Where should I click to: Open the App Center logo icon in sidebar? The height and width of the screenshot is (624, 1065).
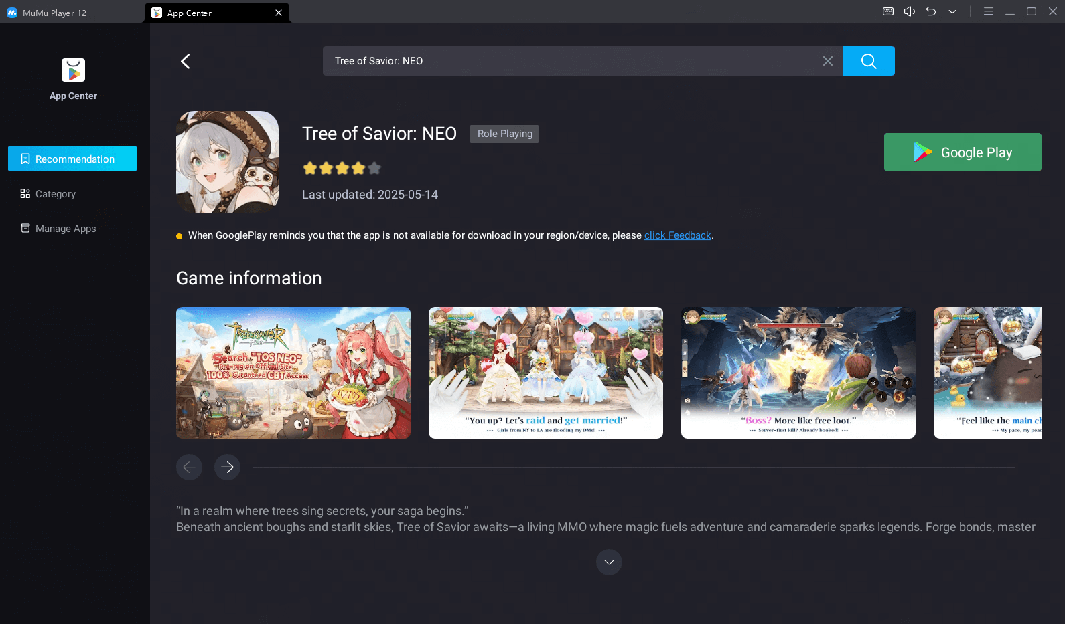(74, 70)
